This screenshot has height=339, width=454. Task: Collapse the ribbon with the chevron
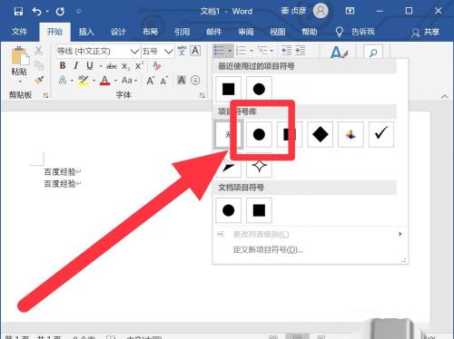[445, 97]
